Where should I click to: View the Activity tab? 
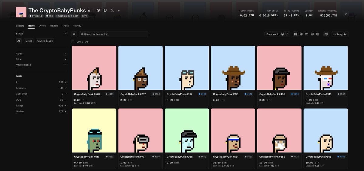77,26
